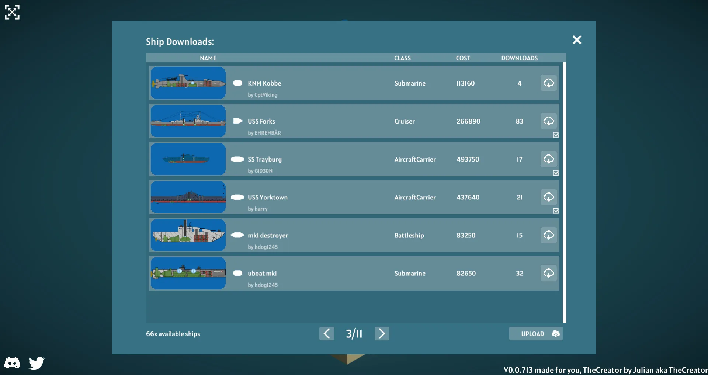Toggle the checkbox on the SS Trayburg row
This screenshot has width=708, height=375.
[556, 173]
